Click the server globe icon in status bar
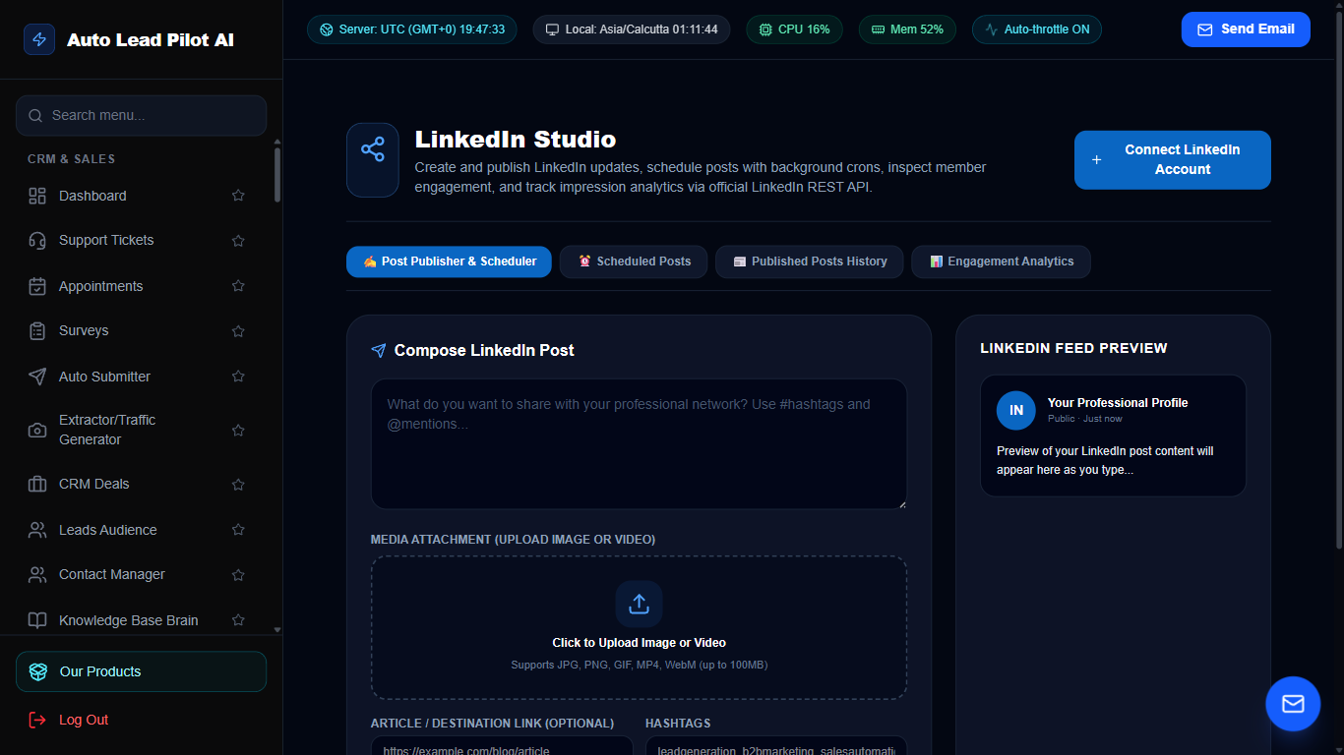This screenshot has width=1344, height=755. [x=326, y=29]
